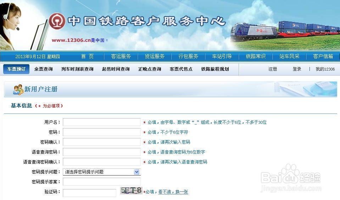Image resolution: width=340 pixels, height=200 pixels.
Task: Open 列车时刻表查询 timetable query tab
Action: pyautogui.click(x=77, y=69)
